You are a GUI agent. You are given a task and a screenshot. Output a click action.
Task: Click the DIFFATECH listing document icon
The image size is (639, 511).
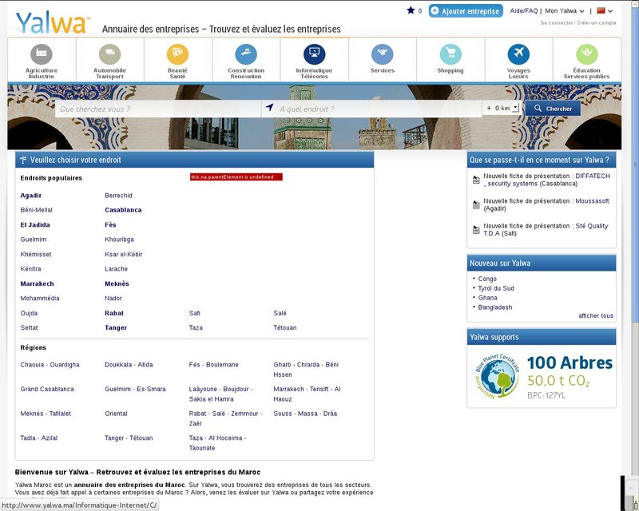coord(476,180)
